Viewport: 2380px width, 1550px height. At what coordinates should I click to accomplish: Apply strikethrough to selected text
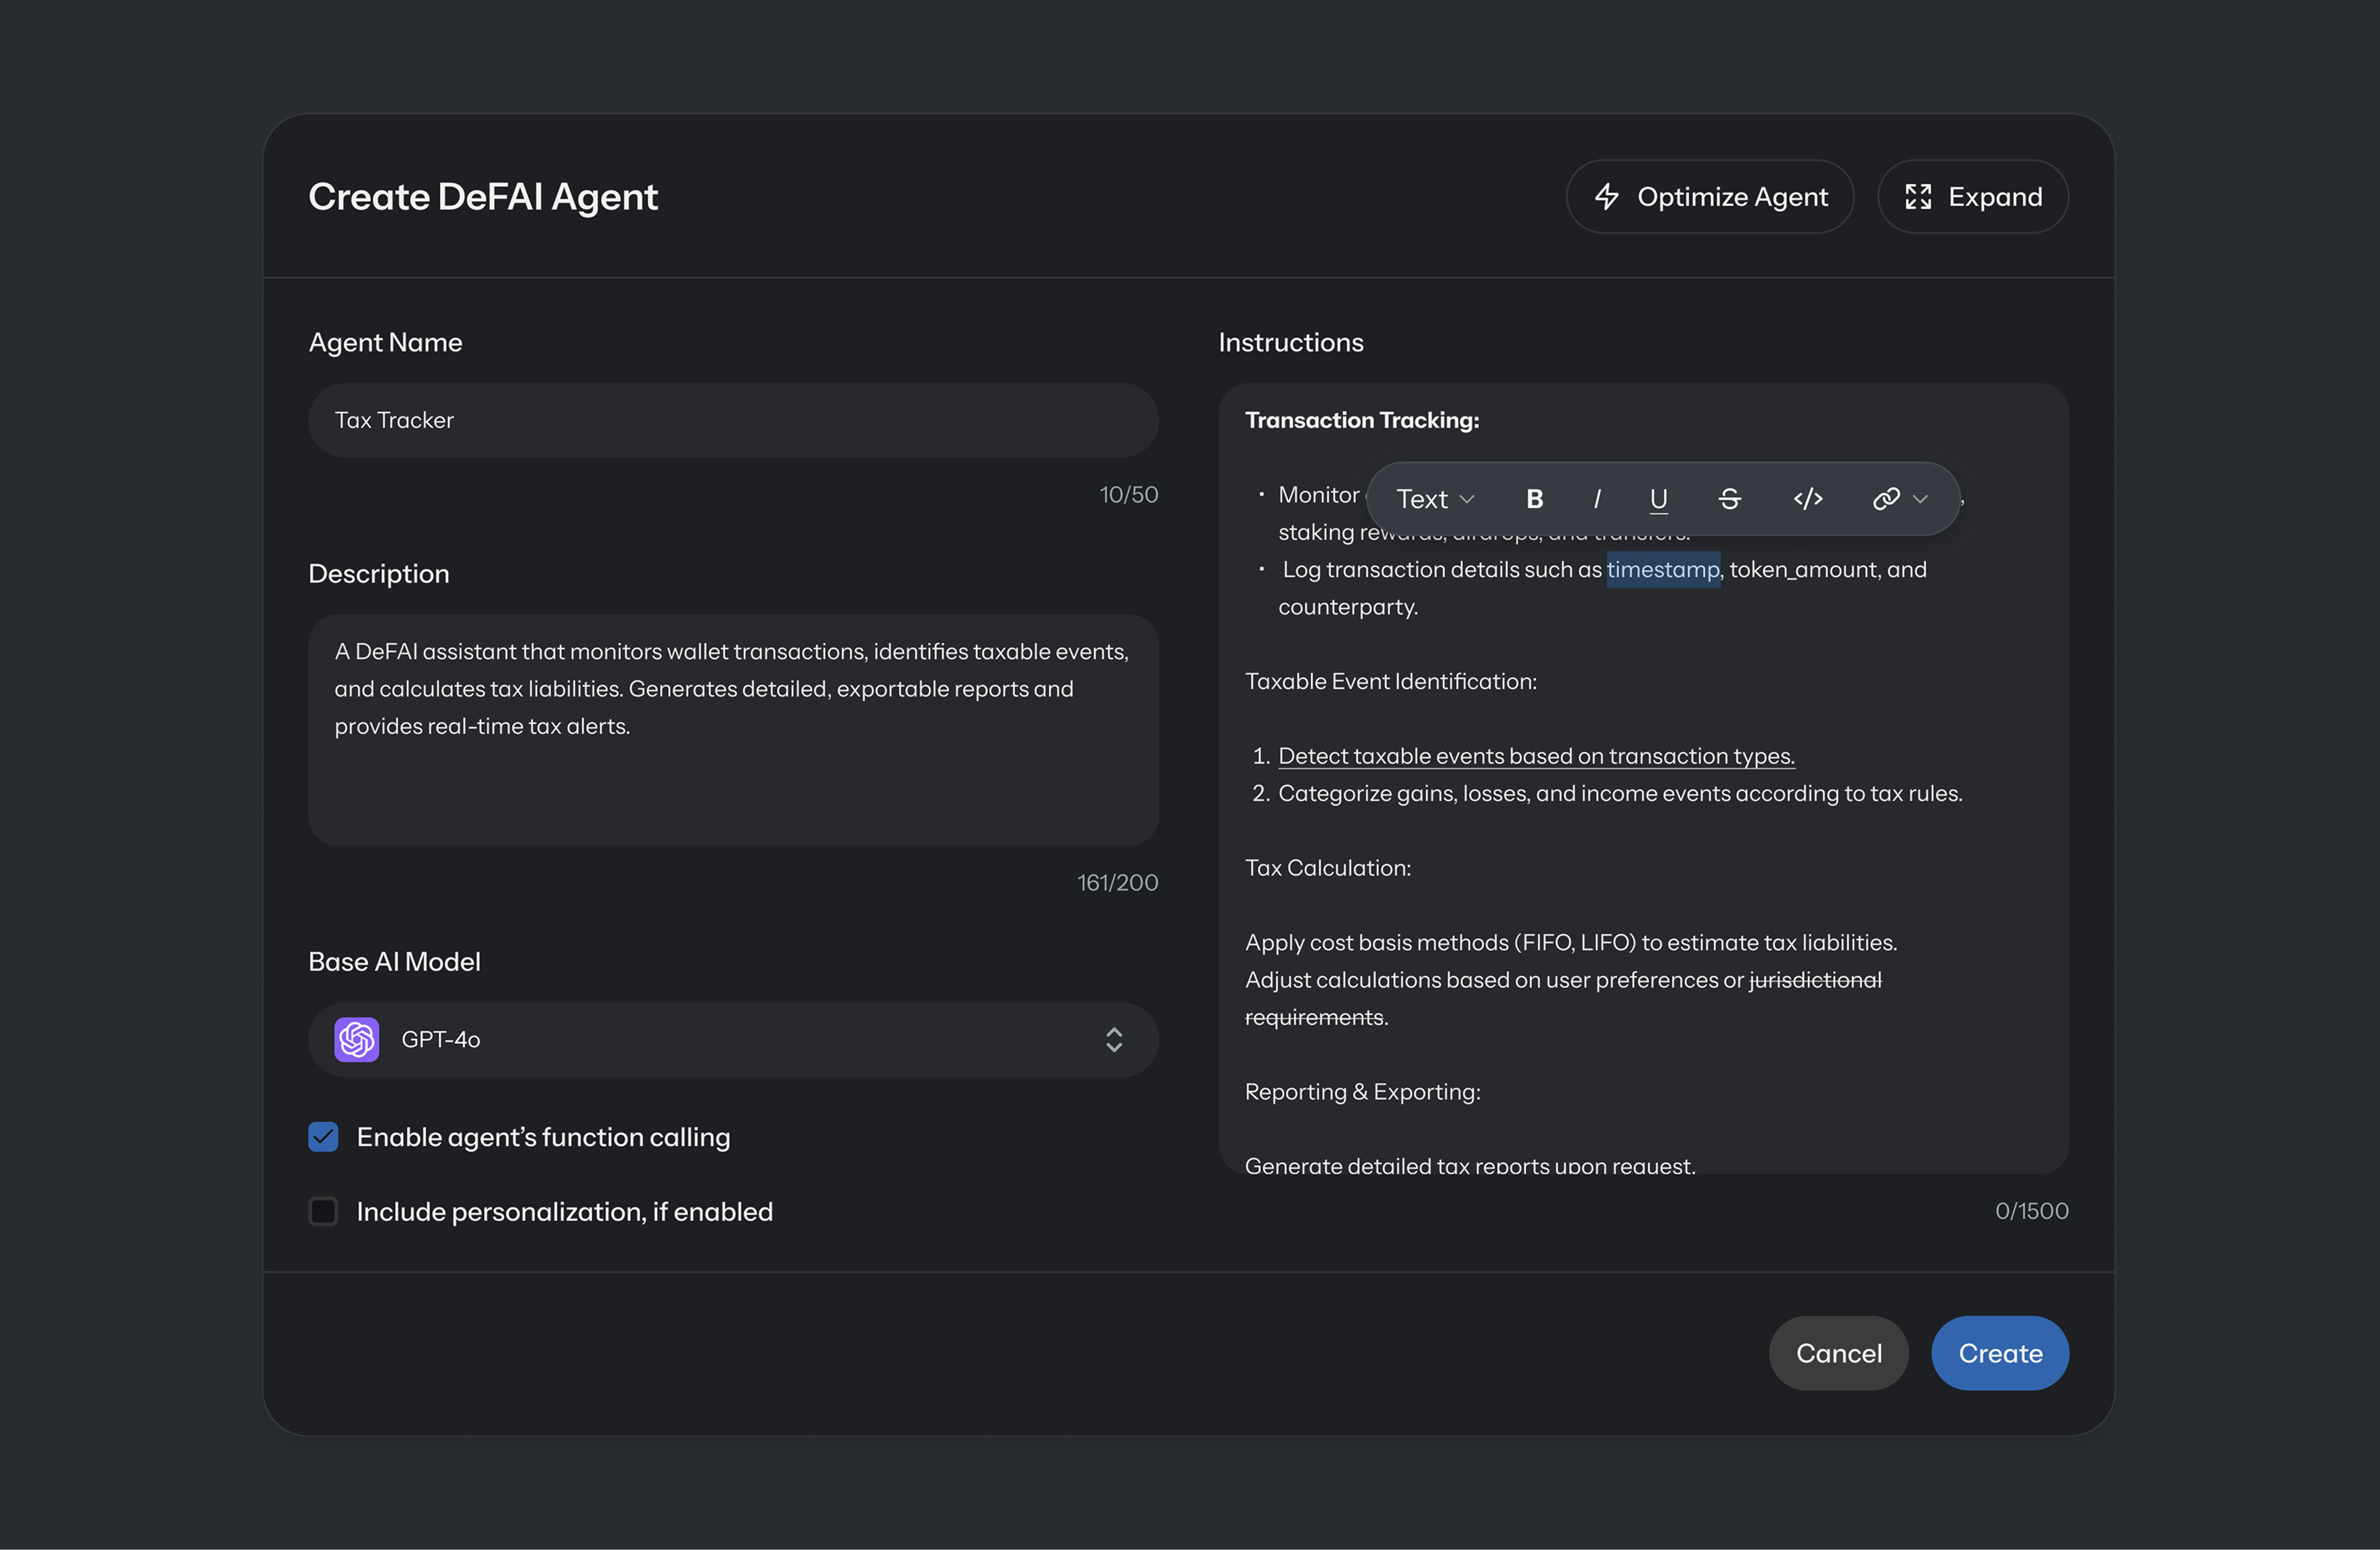tap(1729, 498)
